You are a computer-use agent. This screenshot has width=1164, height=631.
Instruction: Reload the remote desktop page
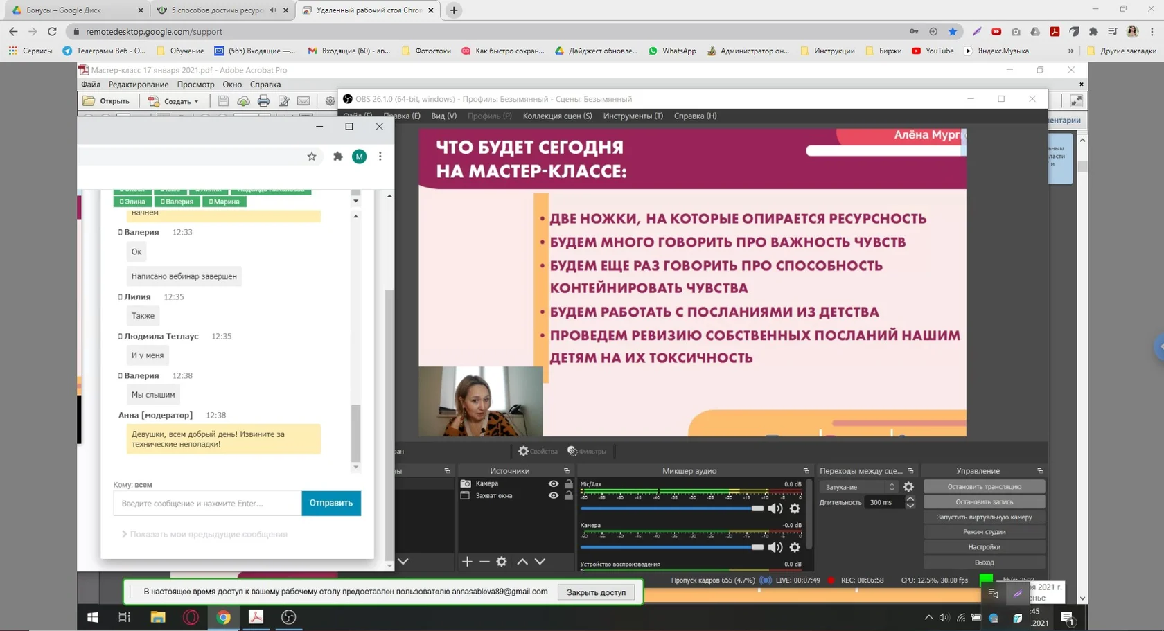52,31
